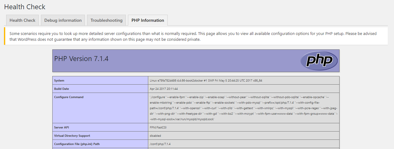Click the notice text about server configurations
The image size is (394, 149).
(193, 36)
